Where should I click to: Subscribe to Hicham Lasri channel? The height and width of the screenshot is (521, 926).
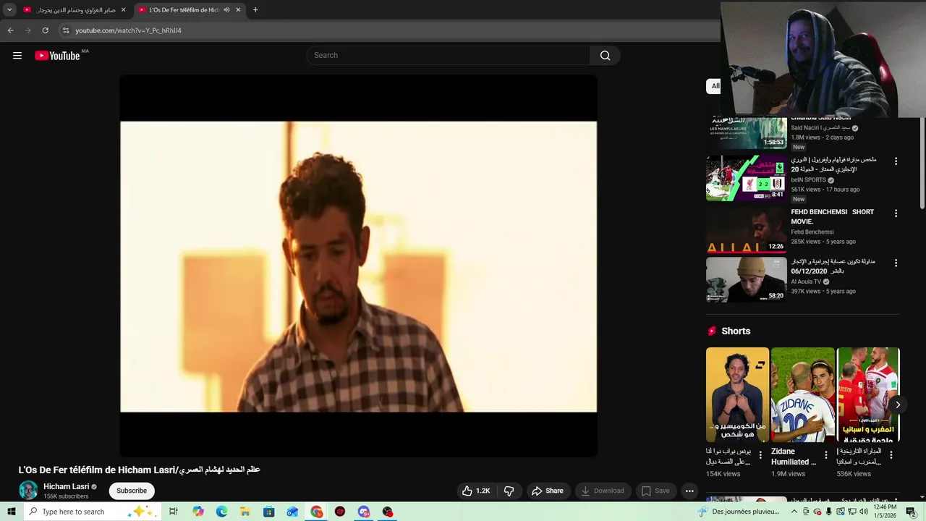pyautogui.click(x=132, y=491)
